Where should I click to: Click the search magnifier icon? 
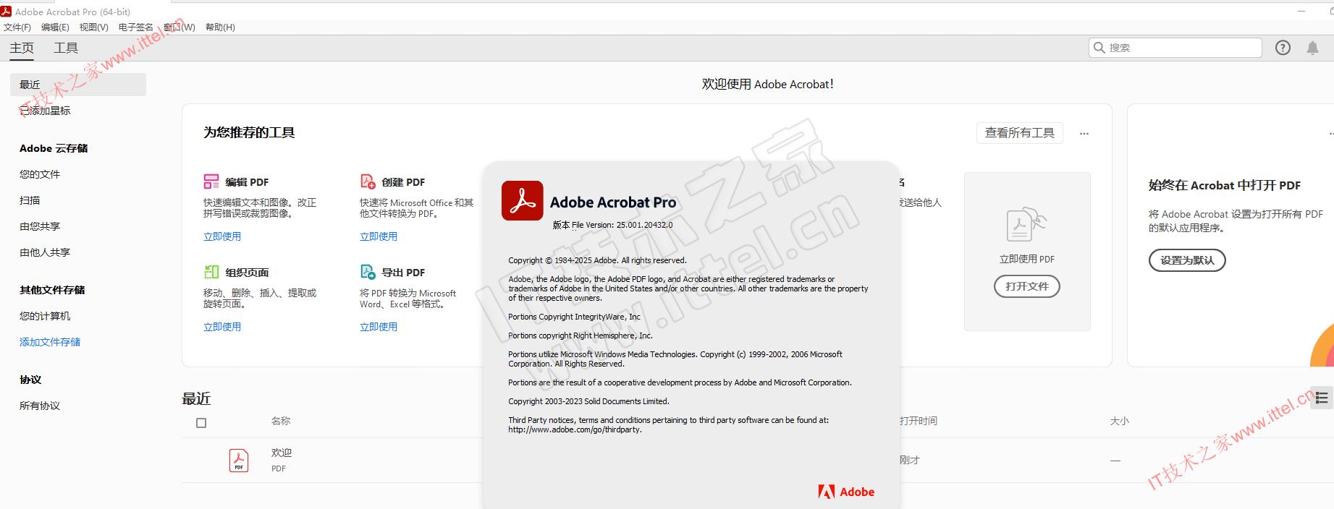tap(1099, 48)
